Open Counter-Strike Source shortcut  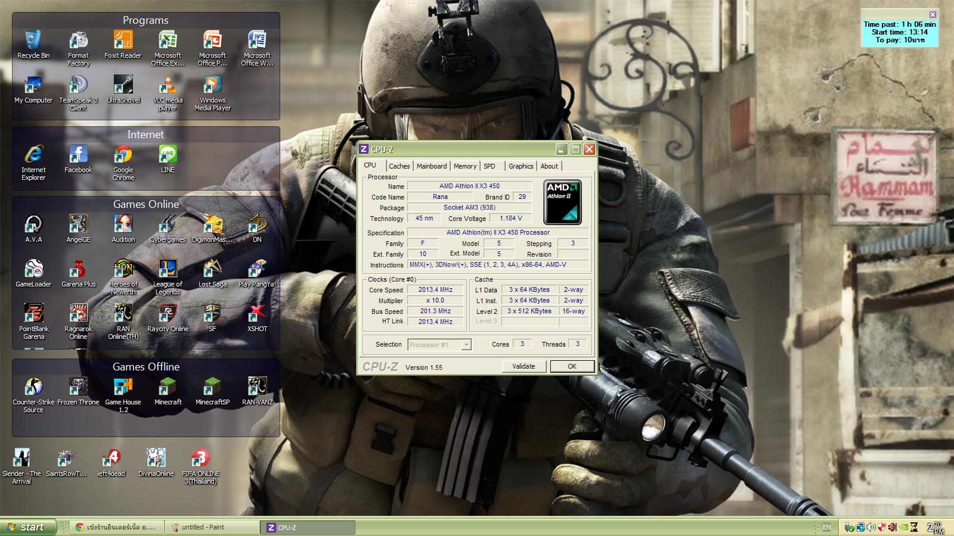click(33, 395)
